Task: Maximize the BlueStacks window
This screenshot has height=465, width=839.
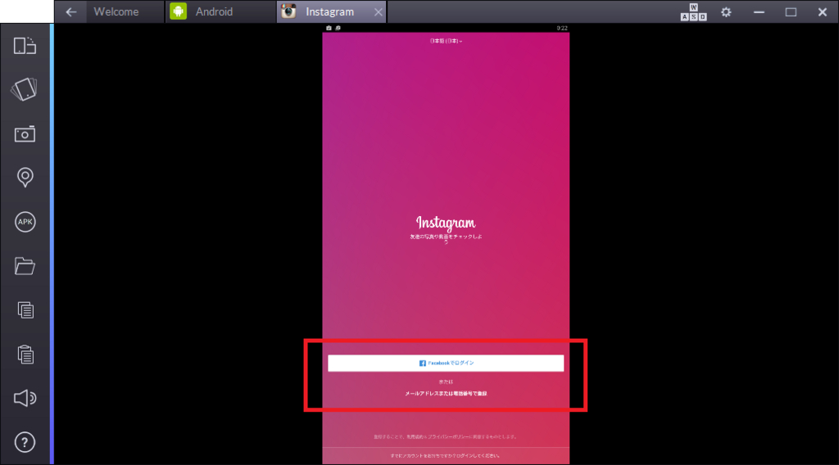Action: pyautogui.click(x=791, y=11)
